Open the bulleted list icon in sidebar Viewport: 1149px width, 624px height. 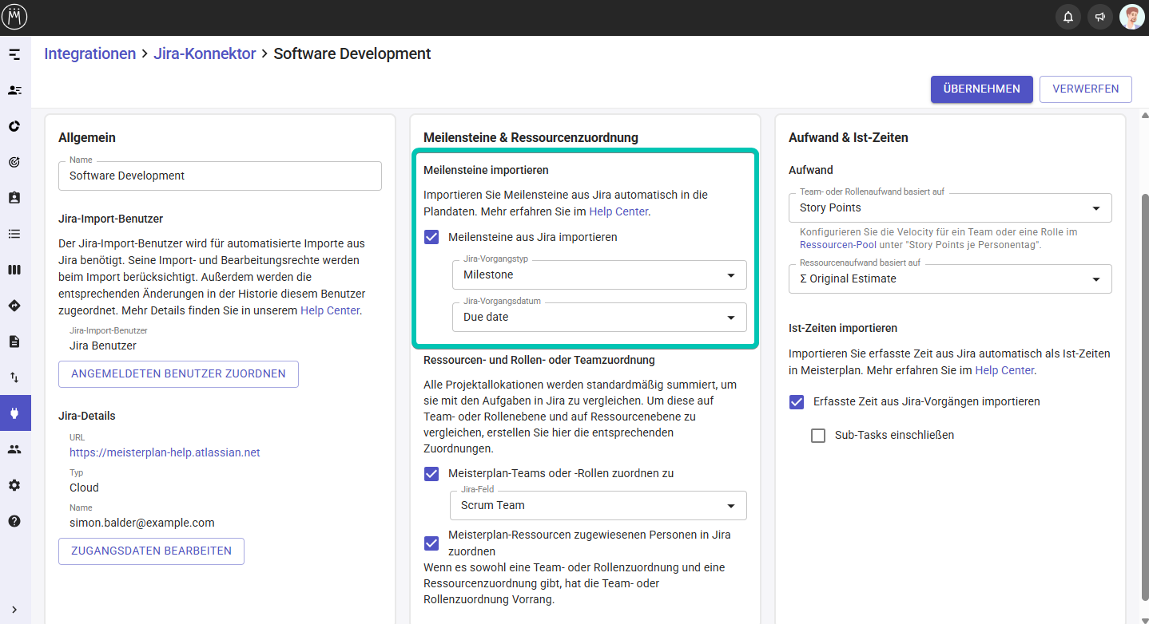point(14,234)
